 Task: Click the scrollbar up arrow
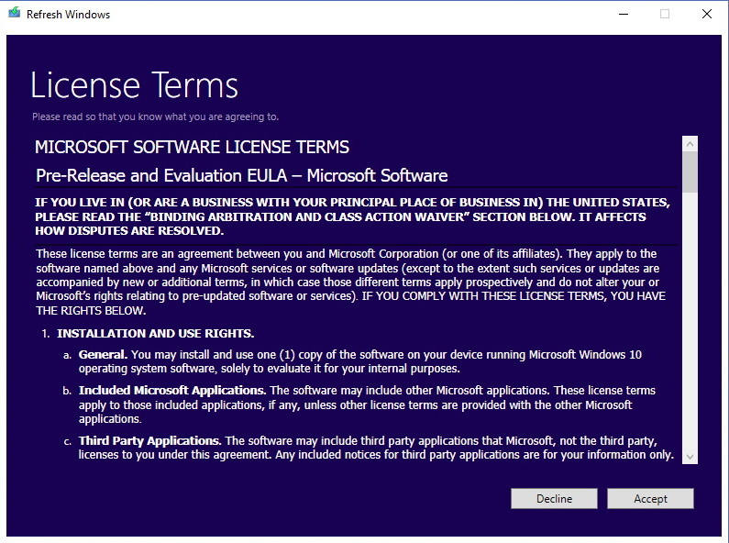coord(690,144)
